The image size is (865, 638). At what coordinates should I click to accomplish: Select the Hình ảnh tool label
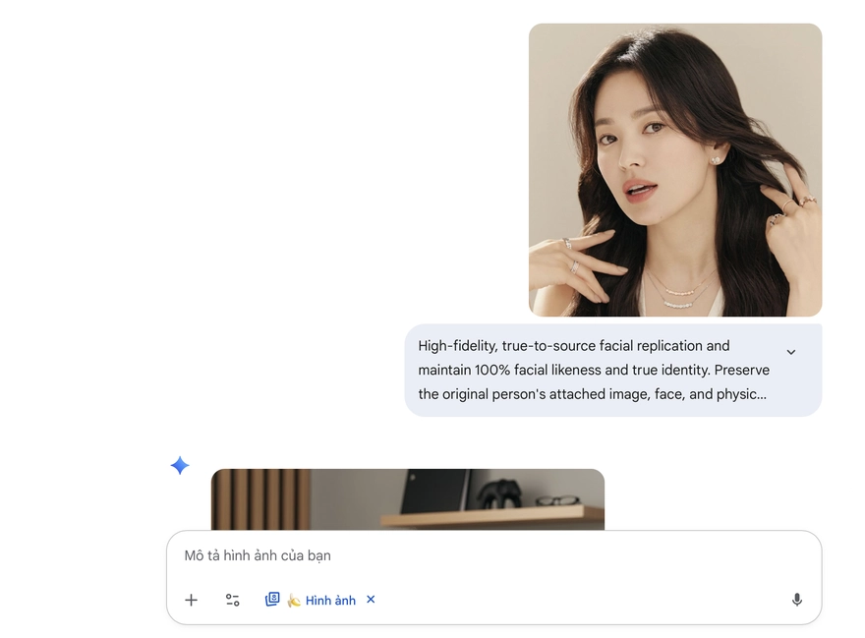coord(330,601)
